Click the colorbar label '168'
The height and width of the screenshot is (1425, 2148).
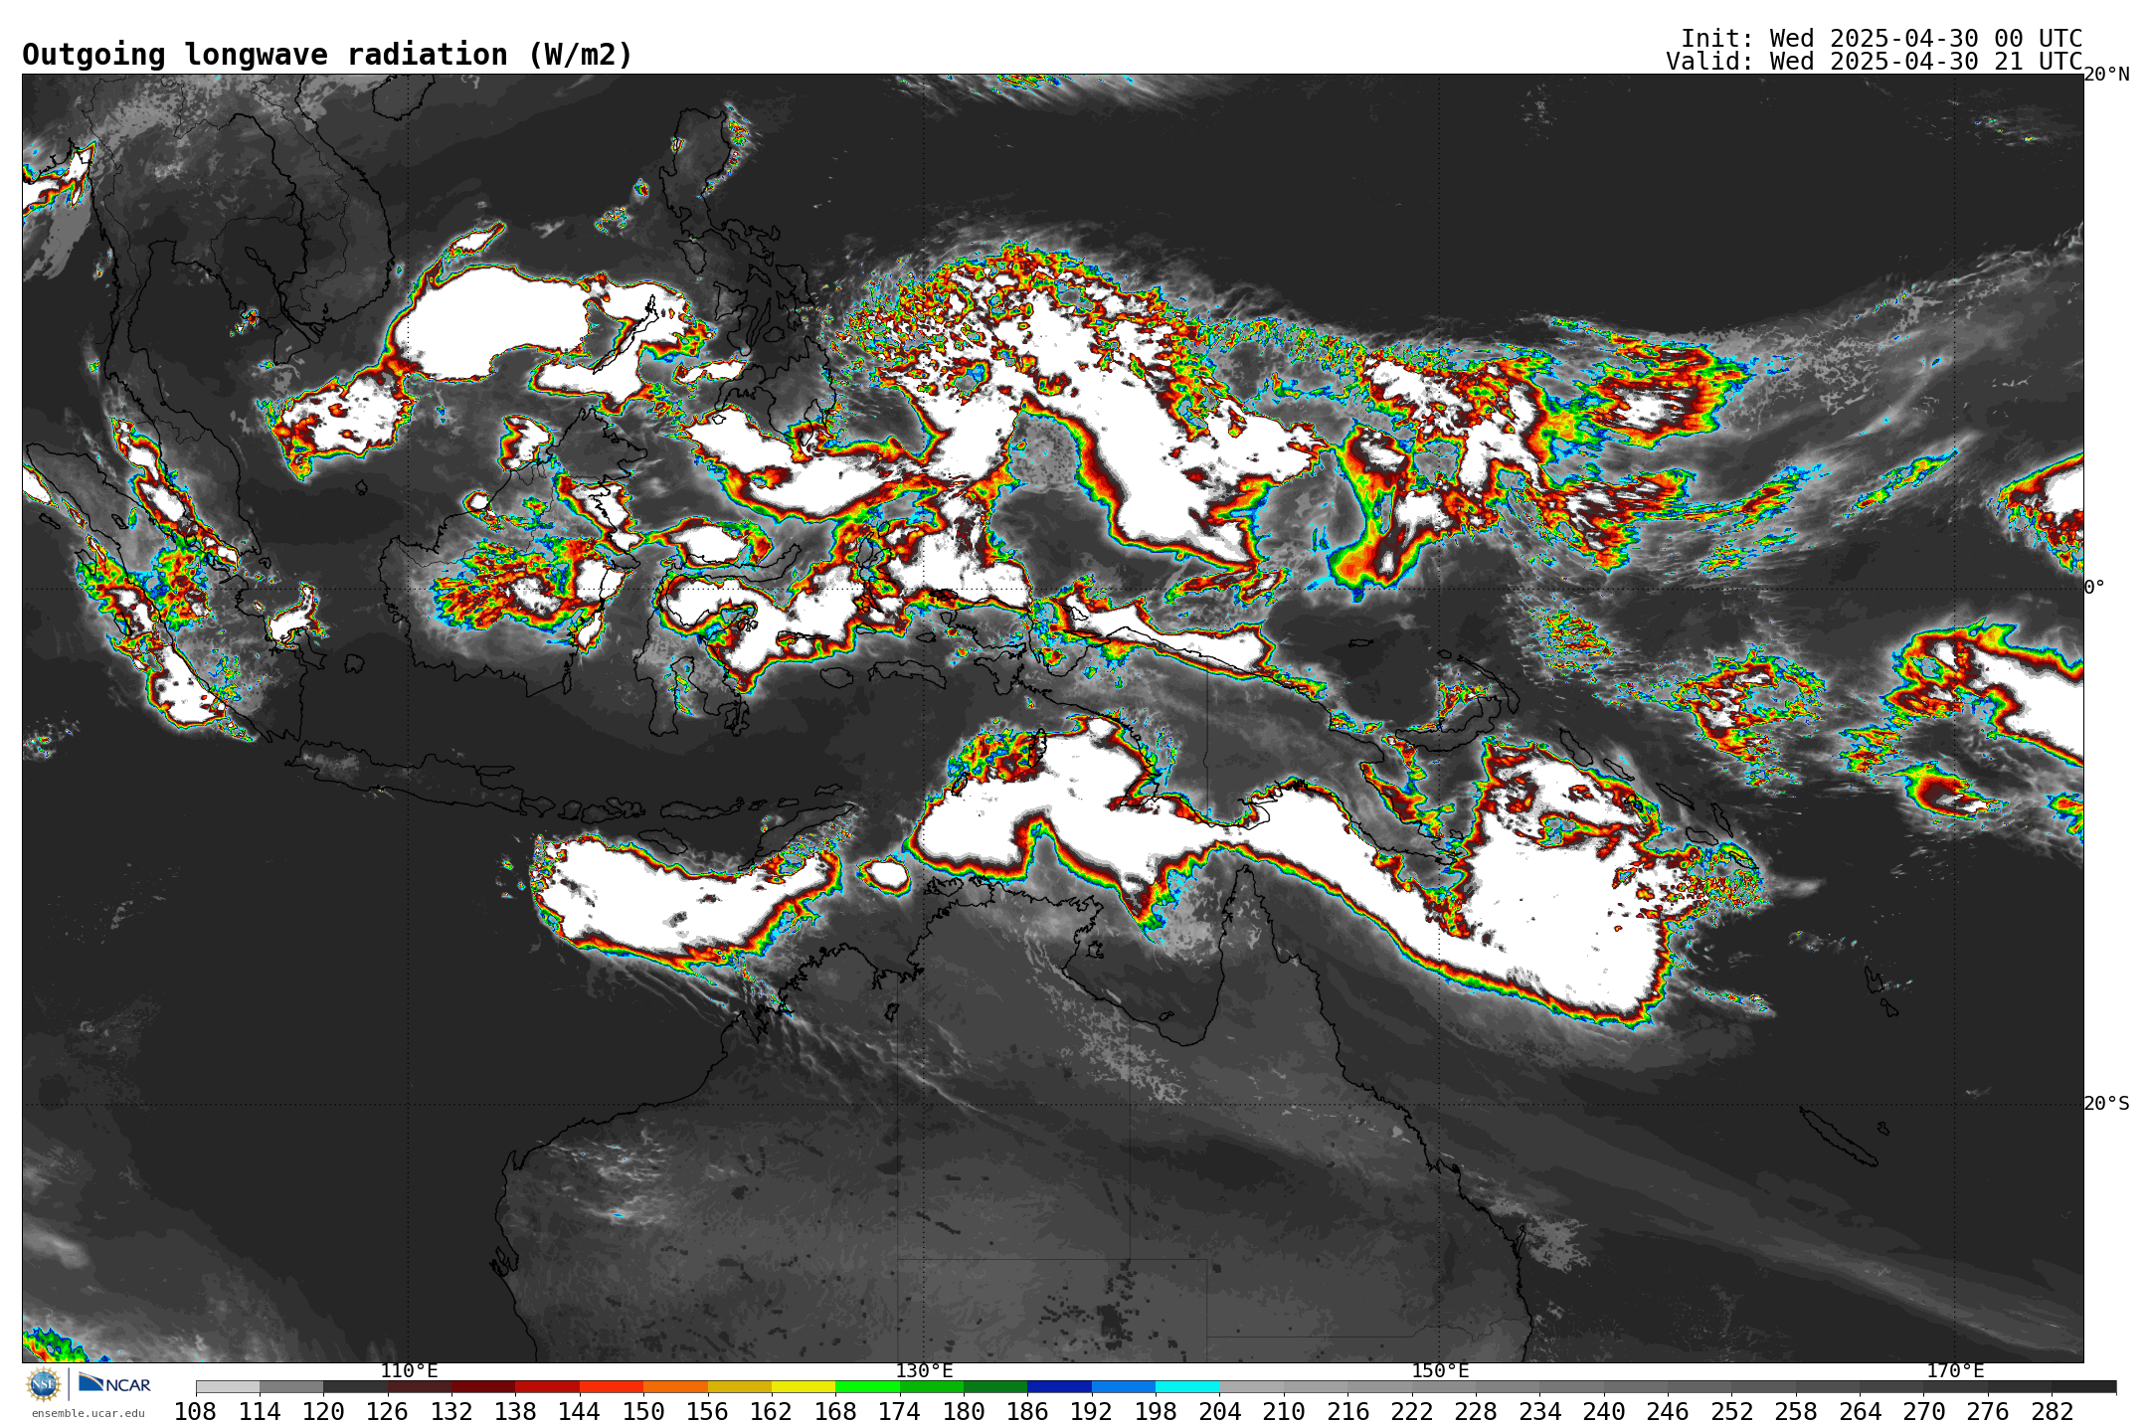click(835, 1412)
